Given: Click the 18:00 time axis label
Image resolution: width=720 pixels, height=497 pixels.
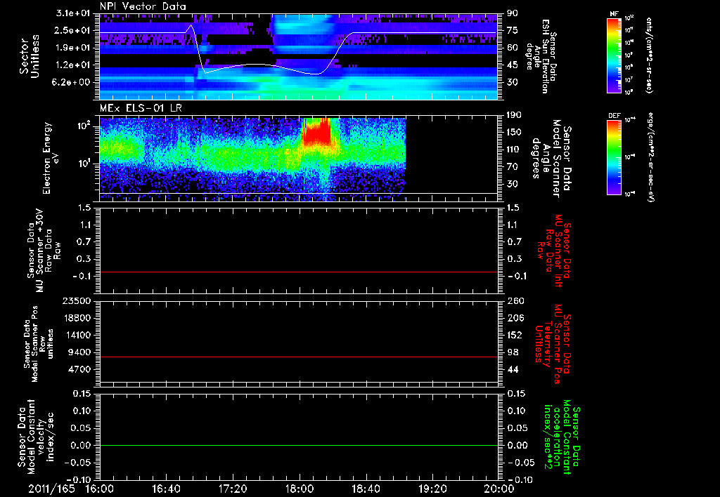Looking at the screenshot, I should [x=300, y=489].
